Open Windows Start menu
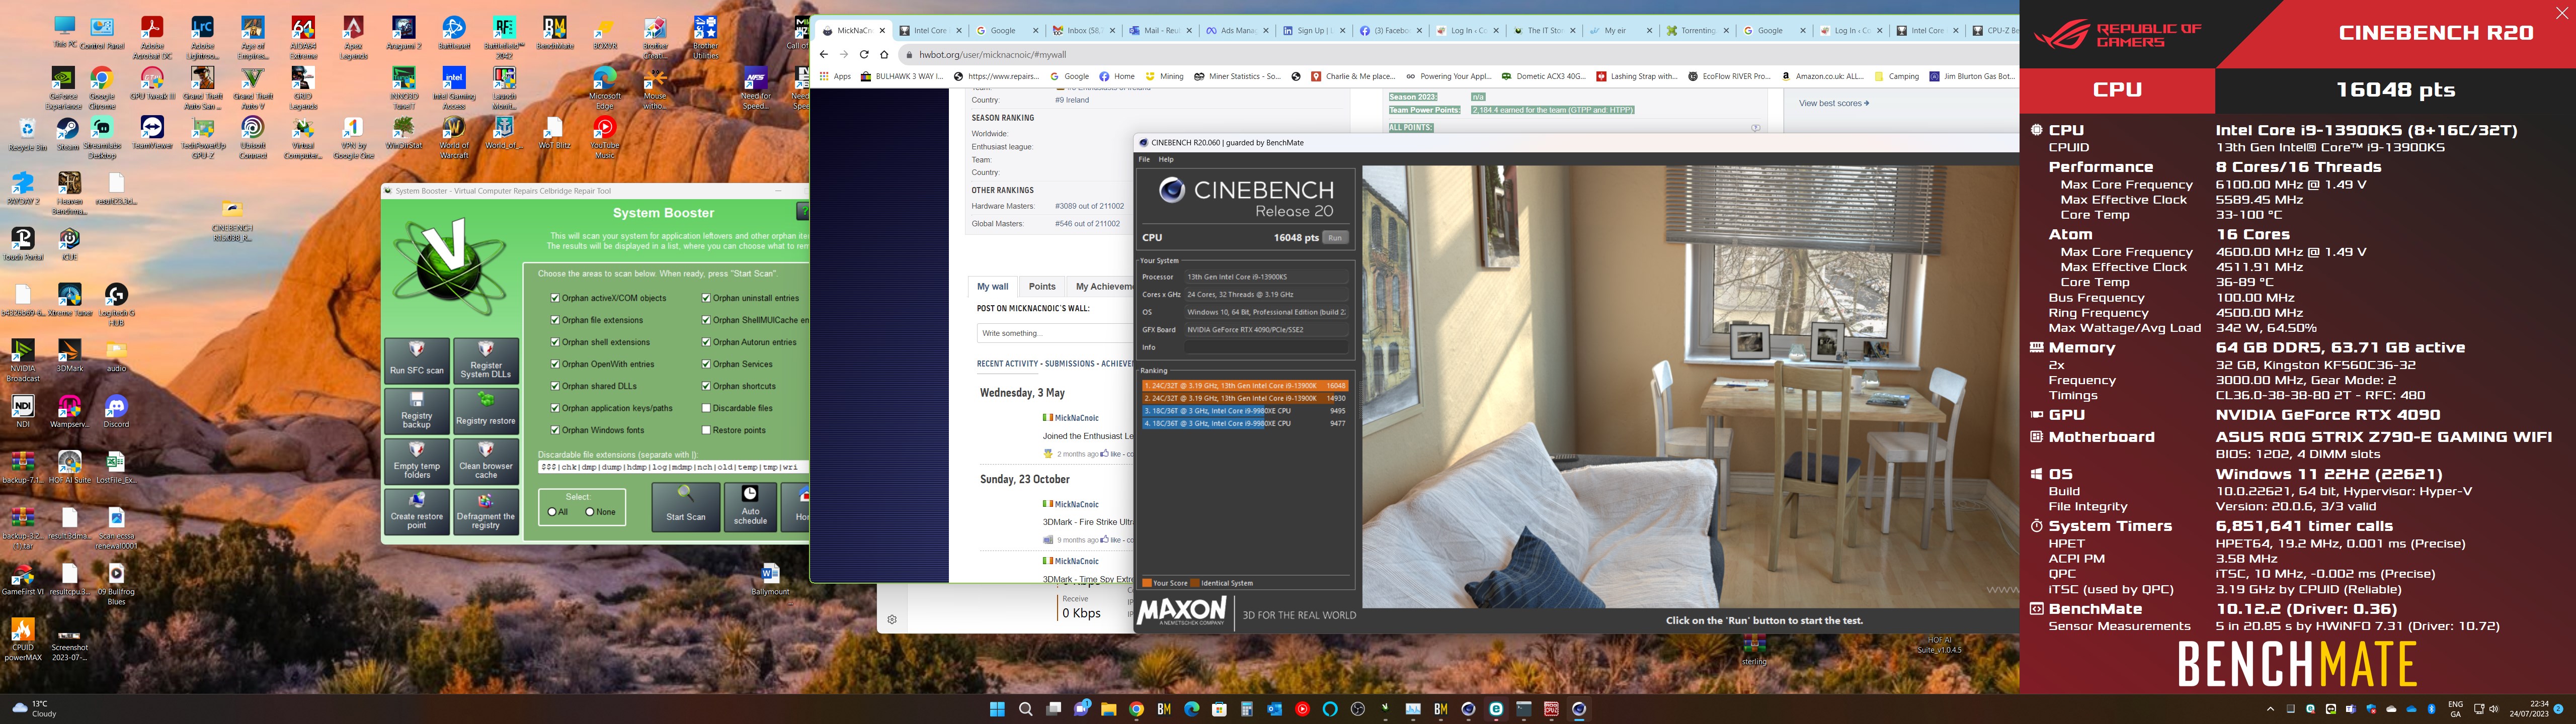 (997, 709)
